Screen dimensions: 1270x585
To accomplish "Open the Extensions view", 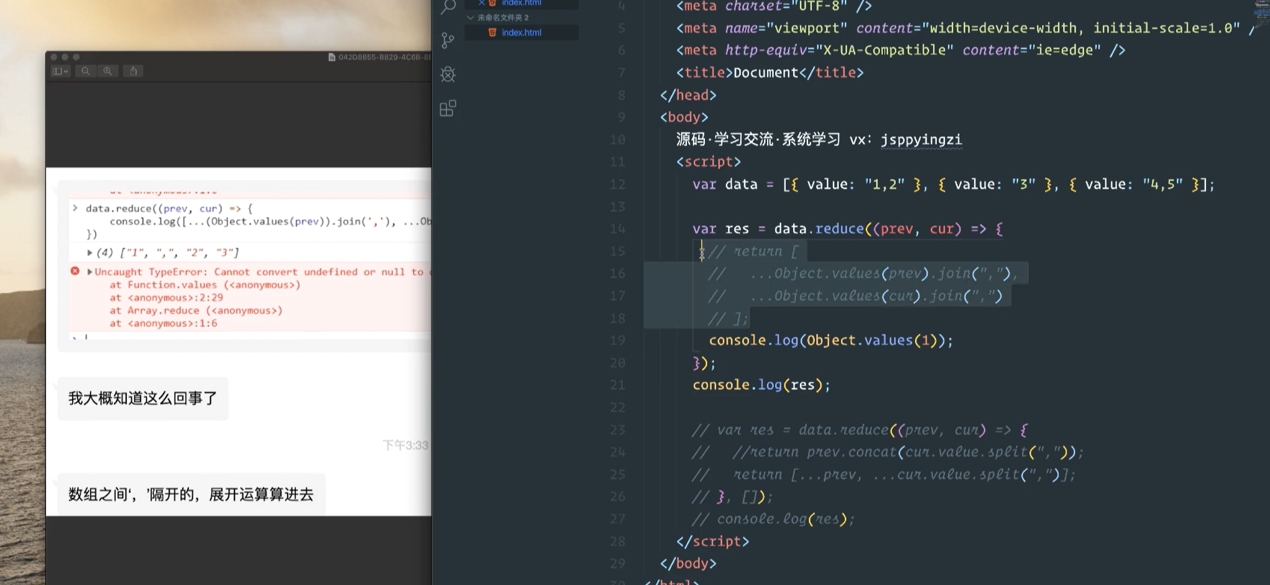I will point(448,109).
